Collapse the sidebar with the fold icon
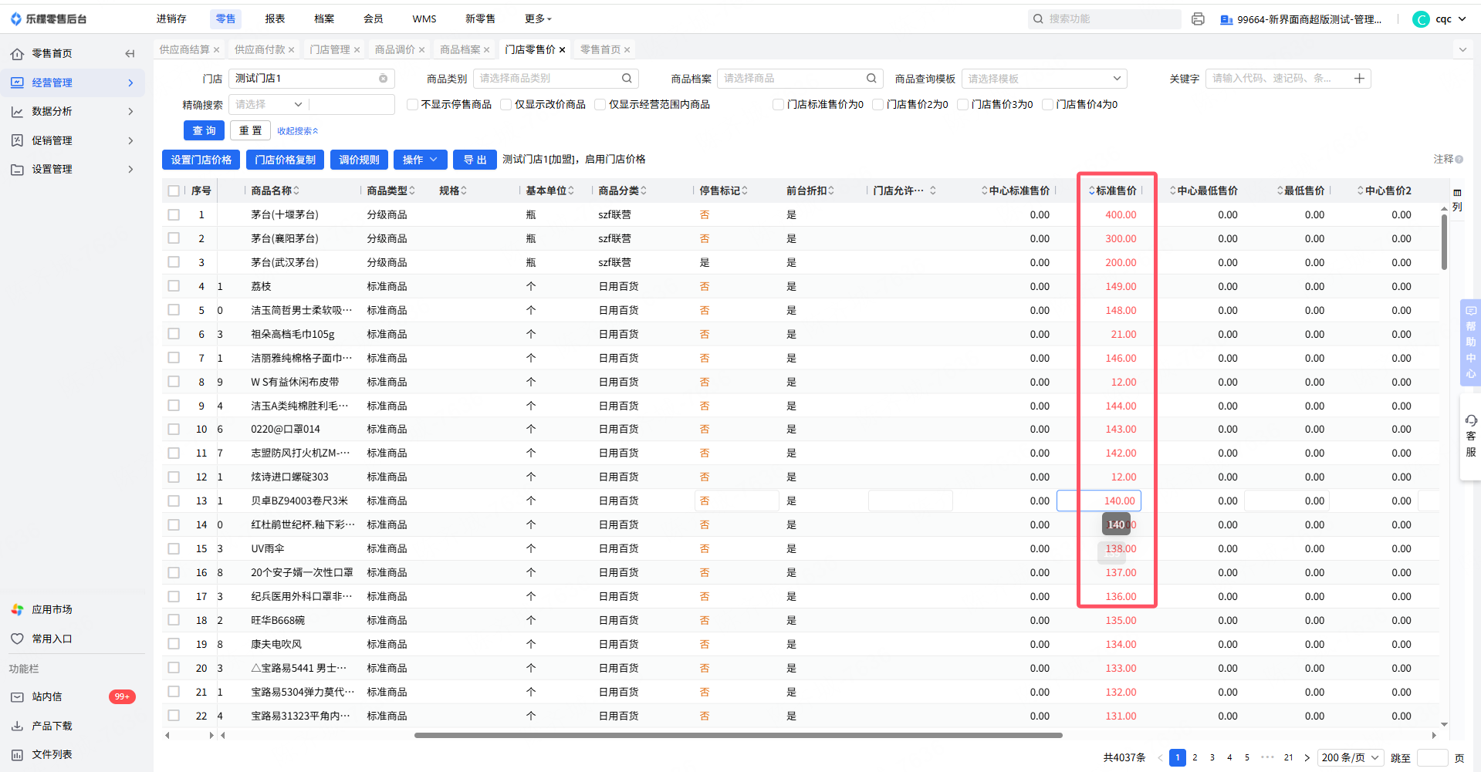This screenshot has height=772, width=1481. [x=130, y=53]
